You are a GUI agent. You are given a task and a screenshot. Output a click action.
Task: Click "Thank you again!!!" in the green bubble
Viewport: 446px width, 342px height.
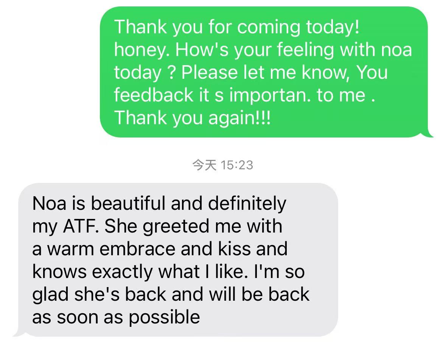click(192, 117)
